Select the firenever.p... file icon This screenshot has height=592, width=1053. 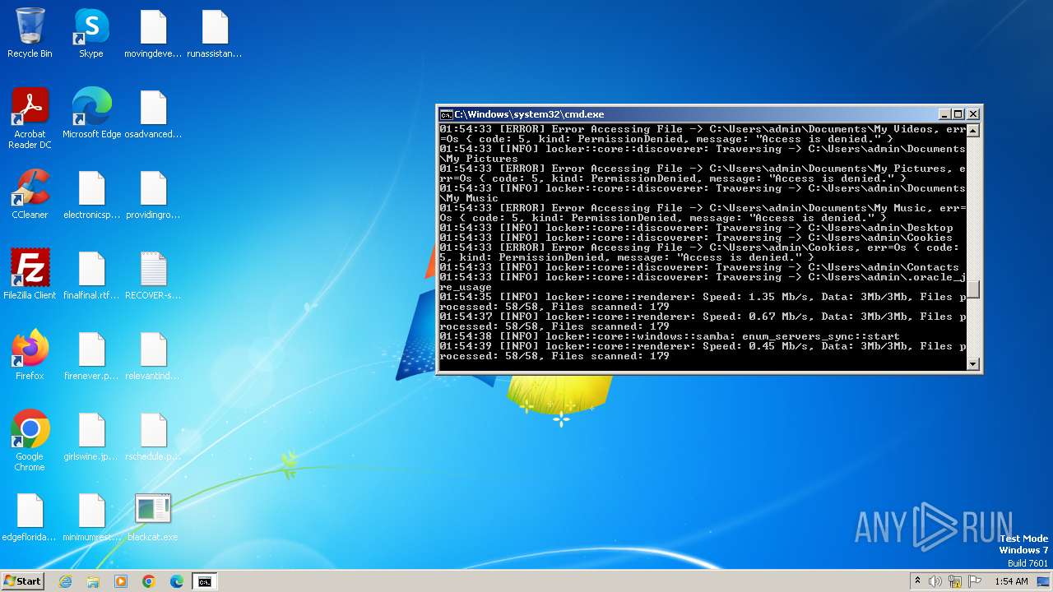coord(91,355)
